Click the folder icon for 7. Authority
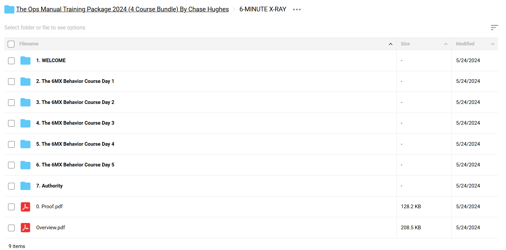The width and height of the screenshot is (506, 250). [25, 186]
